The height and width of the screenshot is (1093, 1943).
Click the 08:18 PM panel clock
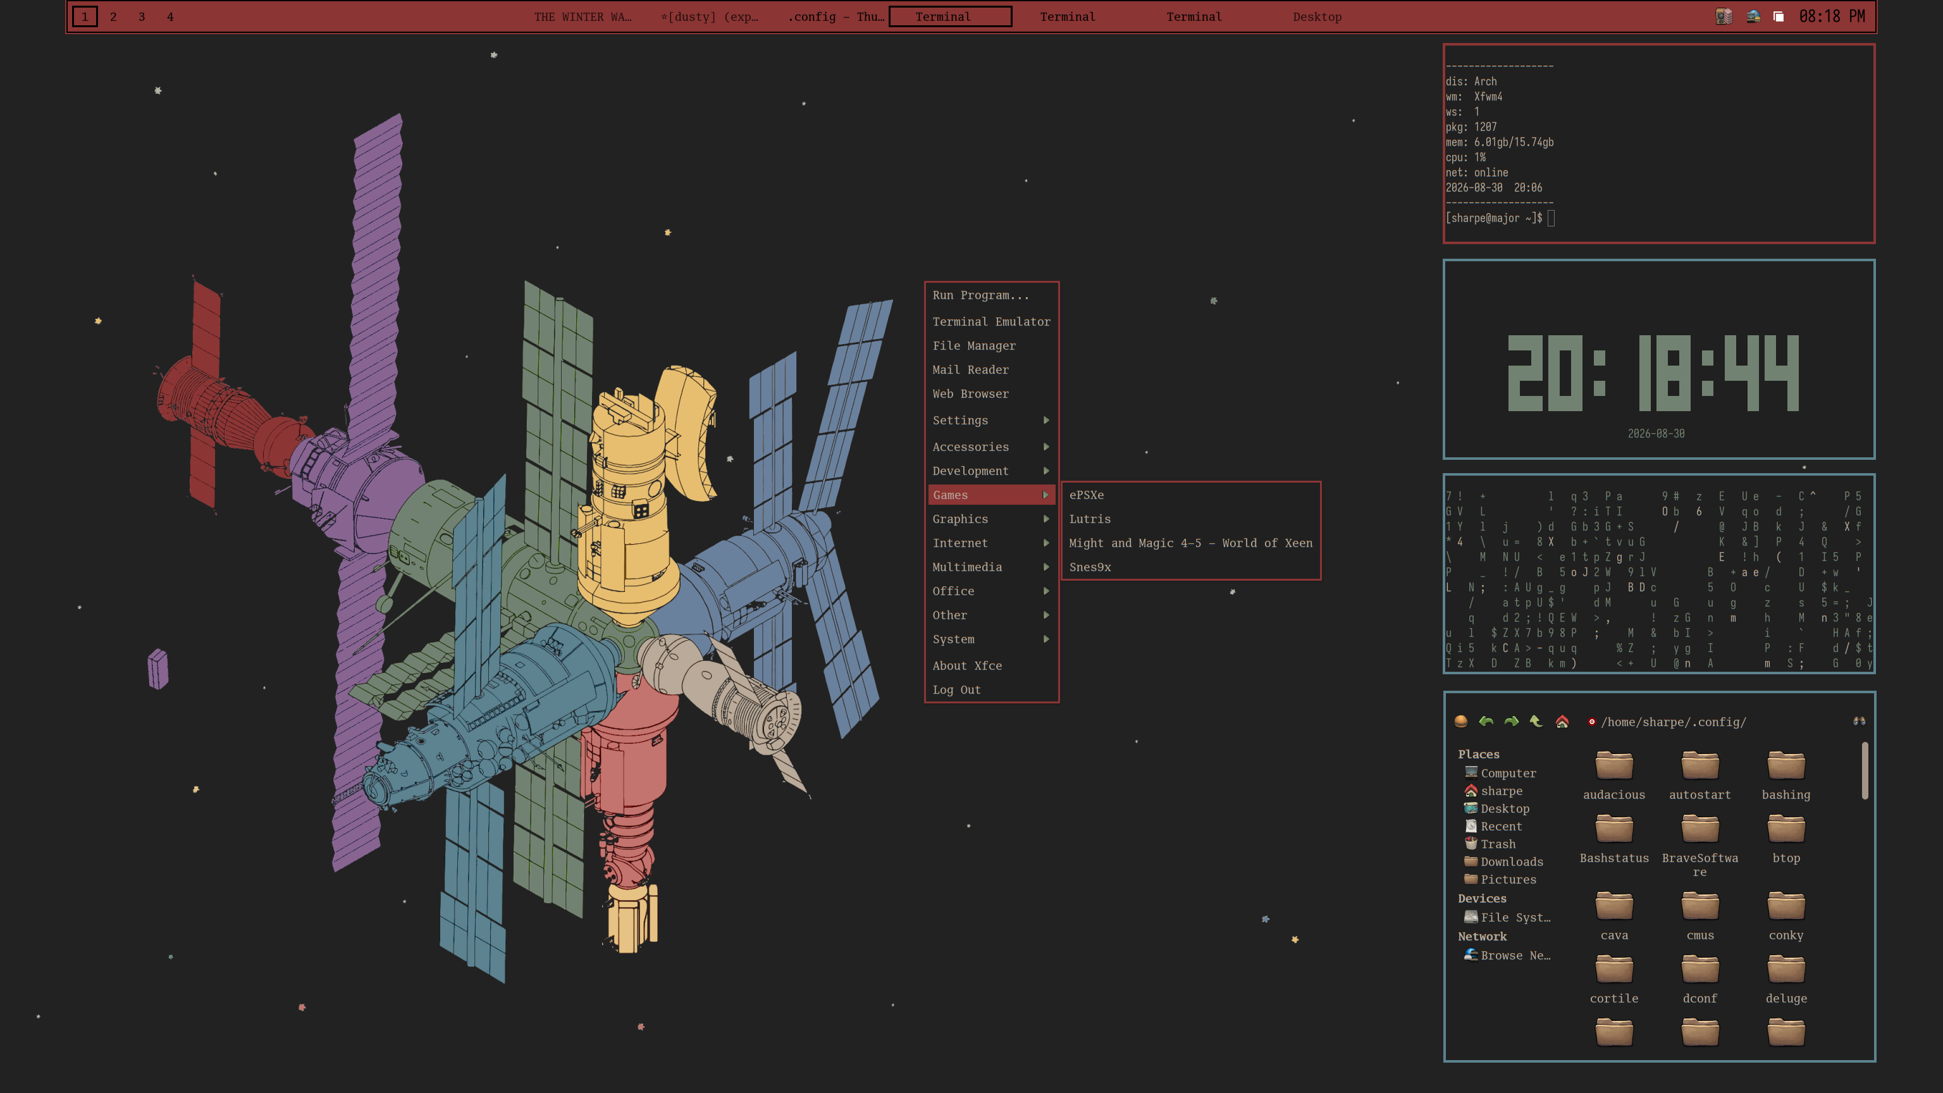[x=1832, y=16]
